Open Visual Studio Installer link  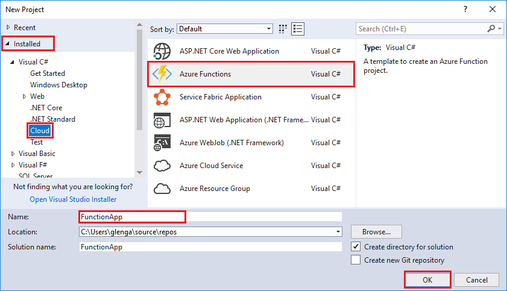coord(73,199)
